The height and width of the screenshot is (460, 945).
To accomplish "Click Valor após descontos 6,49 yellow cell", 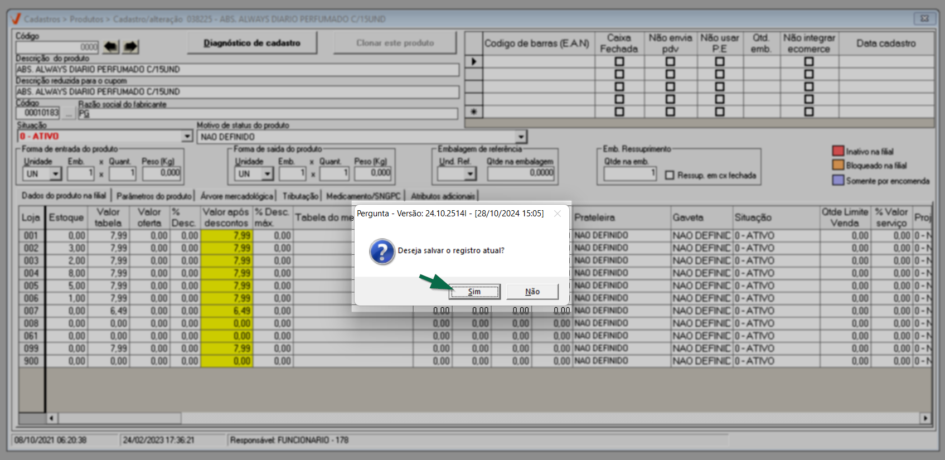I will click(x=226, y=311).
